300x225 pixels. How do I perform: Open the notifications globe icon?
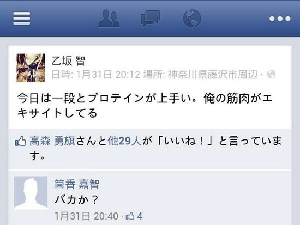[x=192, y=19]
